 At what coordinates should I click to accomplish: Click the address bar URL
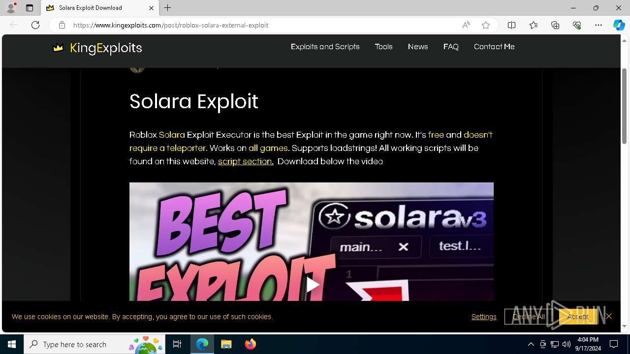[171, 25]
